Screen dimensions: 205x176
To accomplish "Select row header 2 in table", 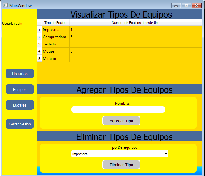I will pyautogui.click(x=39, y=37).
